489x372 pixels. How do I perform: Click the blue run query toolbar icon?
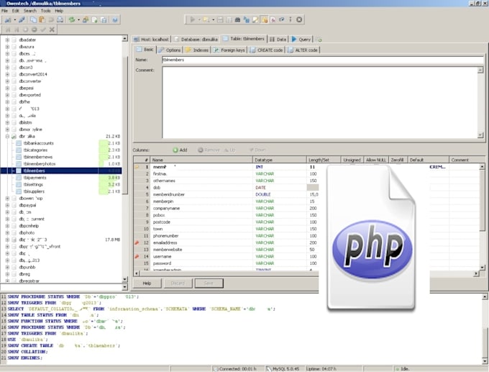[x=193, y=19]
